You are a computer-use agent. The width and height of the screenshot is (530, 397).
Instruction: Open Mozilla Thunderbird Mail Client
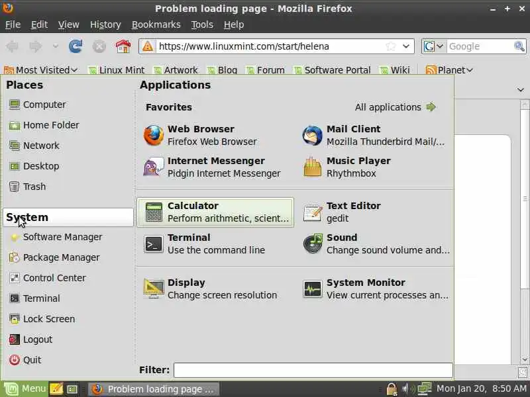coord(374,136)
